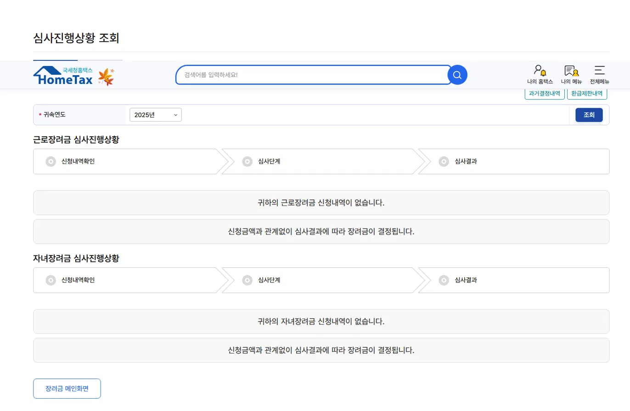Viewport: 630px width, 411px height.
Task: Click the magnifier search icon button
Action: tap(457, 75)
